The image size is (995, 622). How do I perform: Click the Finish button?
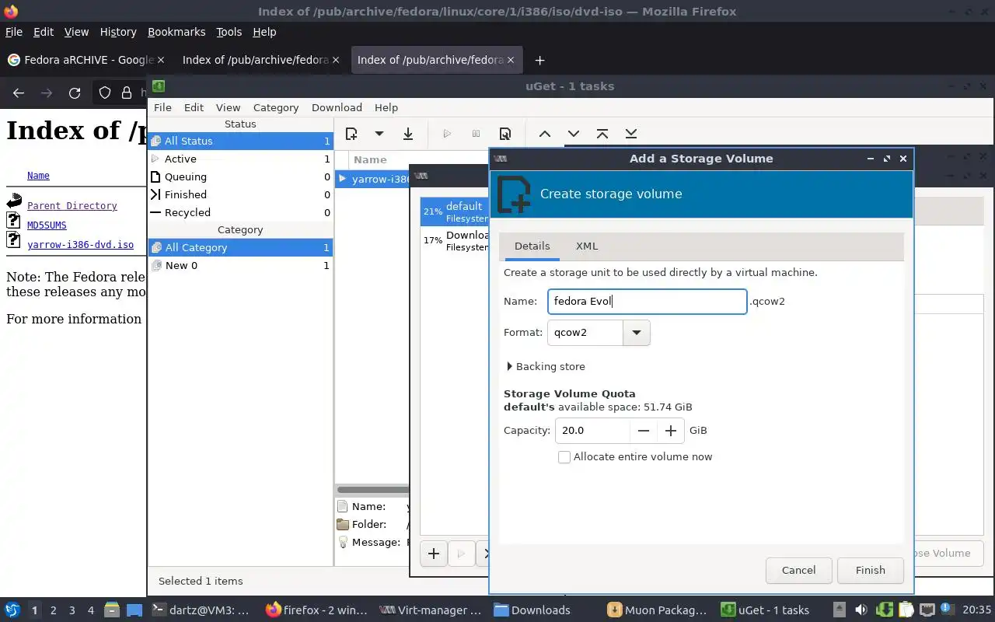tap(871, 570)
